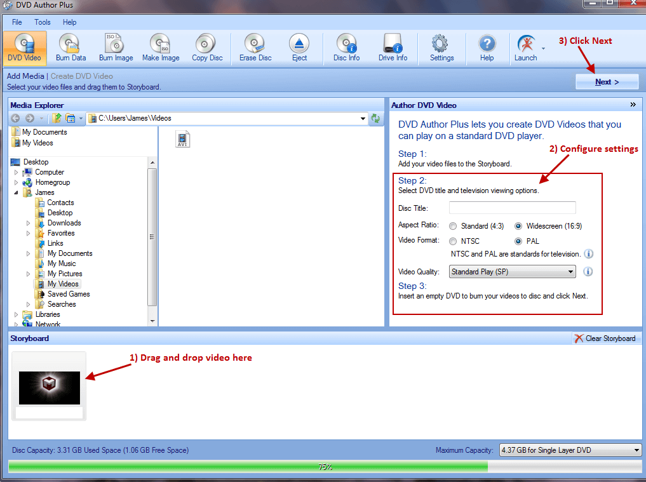This screenshot has height=482, width=646.
Task: Select the AVI video file
Action: tap(182, 139)
